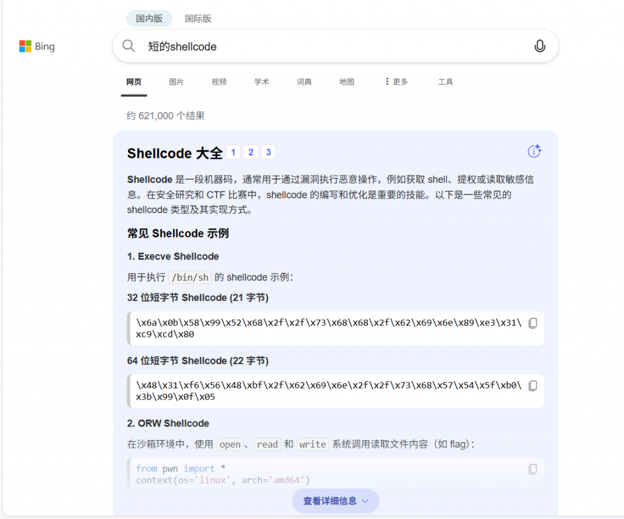Copy the 32-bit shellcode snippet
This screenshot has height=519, width=624.
(x=533, y=323)
